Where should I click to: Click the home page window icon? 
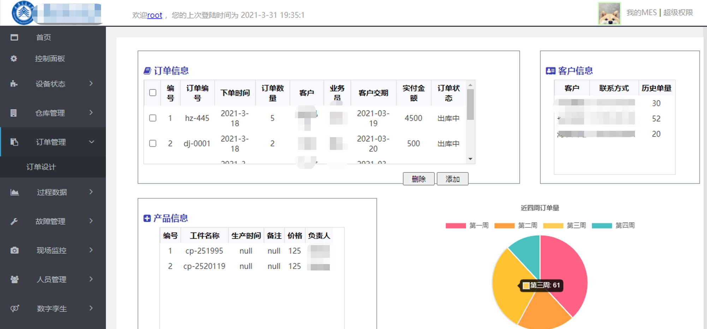click(x=14, y=37)
